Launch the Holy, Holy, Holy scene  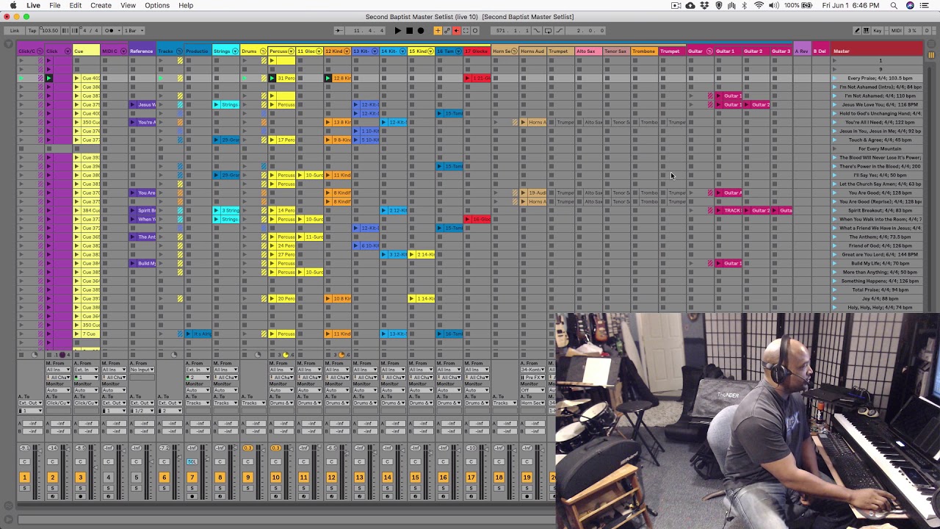pos(835,307)
